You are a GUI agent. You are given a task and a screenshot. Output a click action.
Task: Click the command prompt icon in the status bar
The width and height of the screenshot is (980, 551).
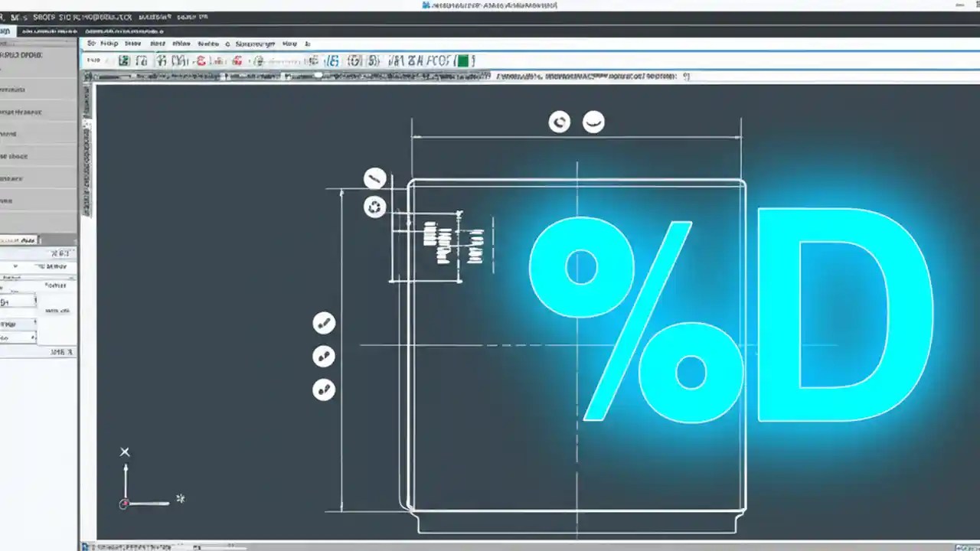click(x=90, y=547)
